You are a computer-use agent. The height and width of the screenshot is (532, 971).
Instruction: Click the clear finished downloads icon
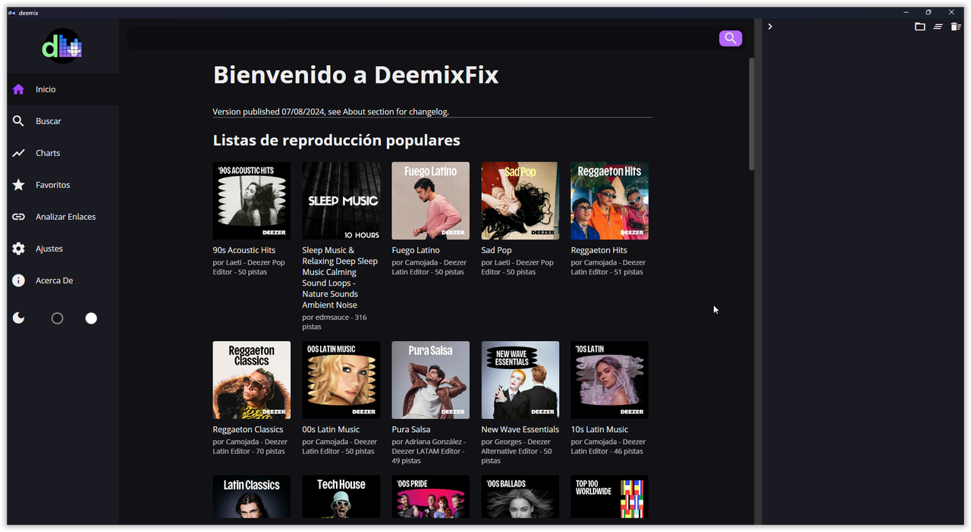click(x=938, y=27)
